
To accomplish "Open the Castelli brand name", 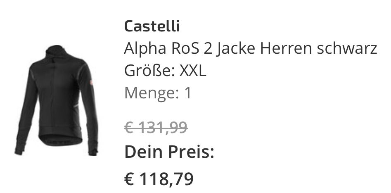I will (x=152, y=26).
